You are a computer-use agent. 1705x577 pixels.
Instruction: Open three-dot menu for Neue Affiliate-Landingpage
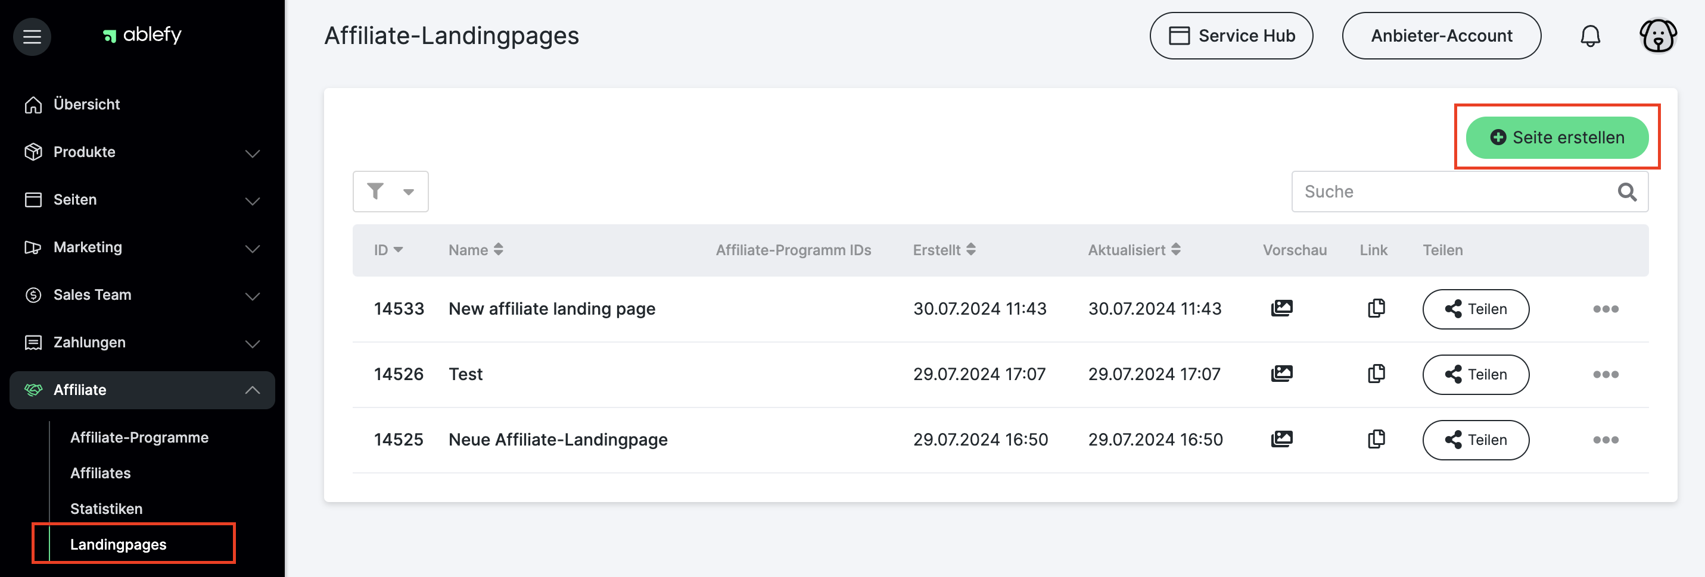click(x=1605, y=440)
